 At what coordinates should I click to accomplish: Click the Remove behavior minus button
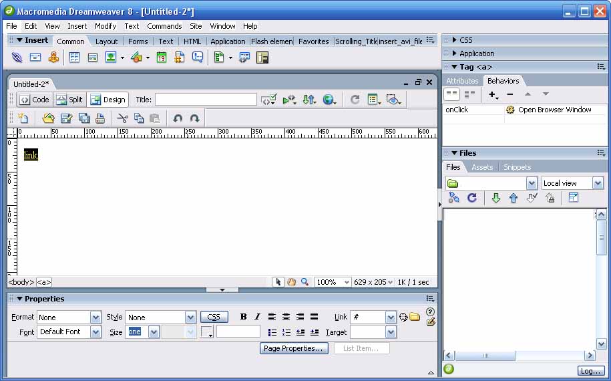[510, 94]
